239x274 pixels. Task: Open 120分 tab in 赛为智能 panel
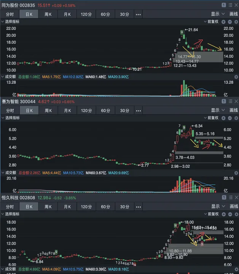pyautogui.click(x=86, y=111)
